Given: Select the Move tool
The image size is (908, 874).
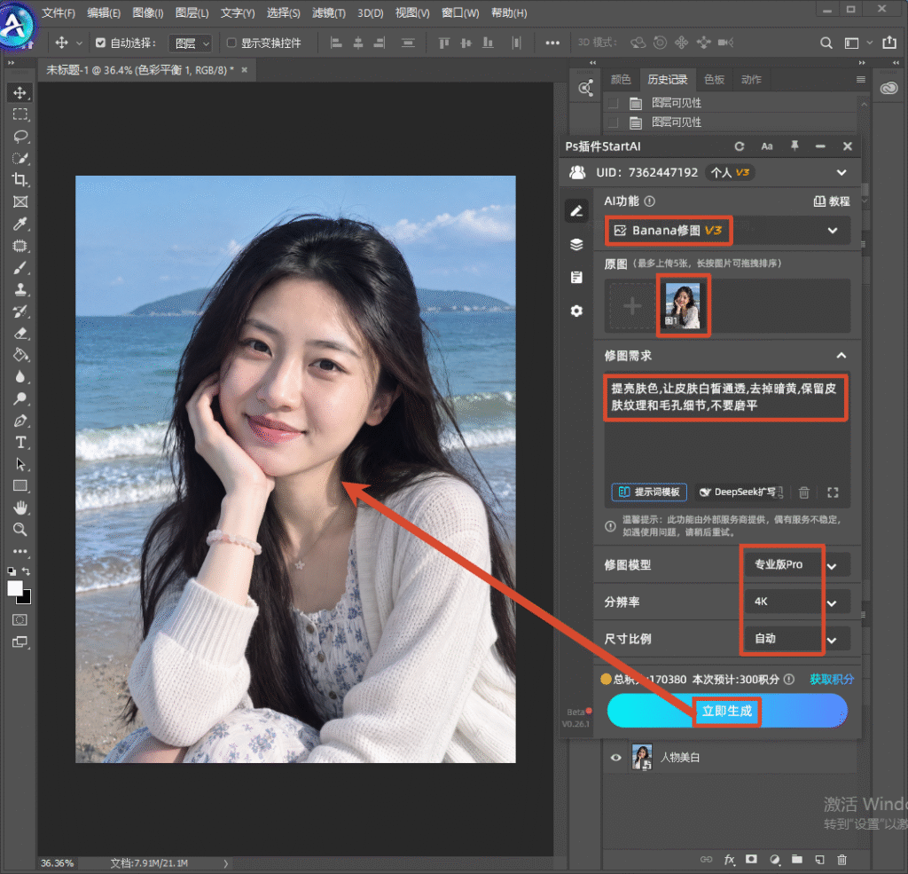Looking at the screenshot, I should pos(20,93).
